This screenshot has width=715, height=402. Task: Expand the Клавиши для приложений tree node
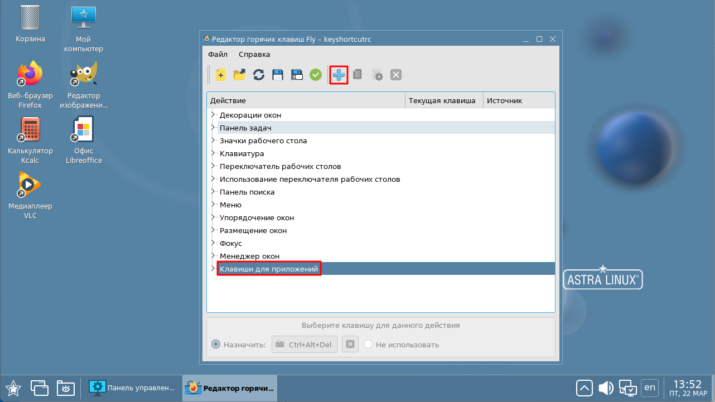point(212,269)
